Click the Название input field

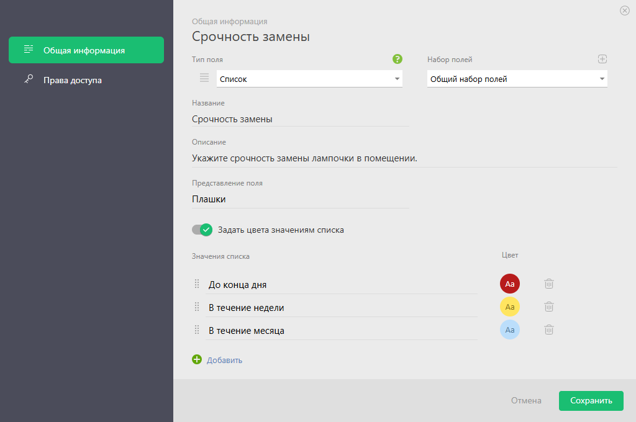coord(301,119)
